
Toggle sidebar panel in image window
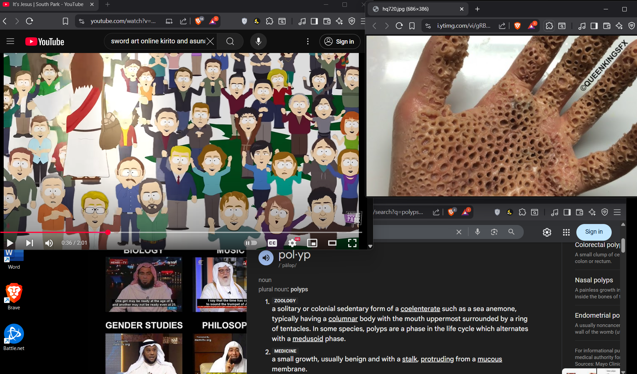point(594,26)
